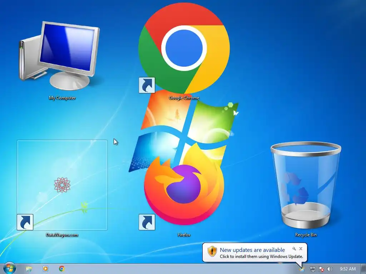Select the My Computer desktop icon

point(59,55)
